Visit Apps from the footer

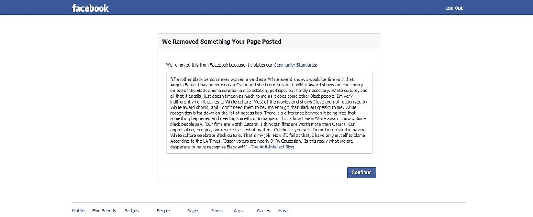tap(239, 211)
